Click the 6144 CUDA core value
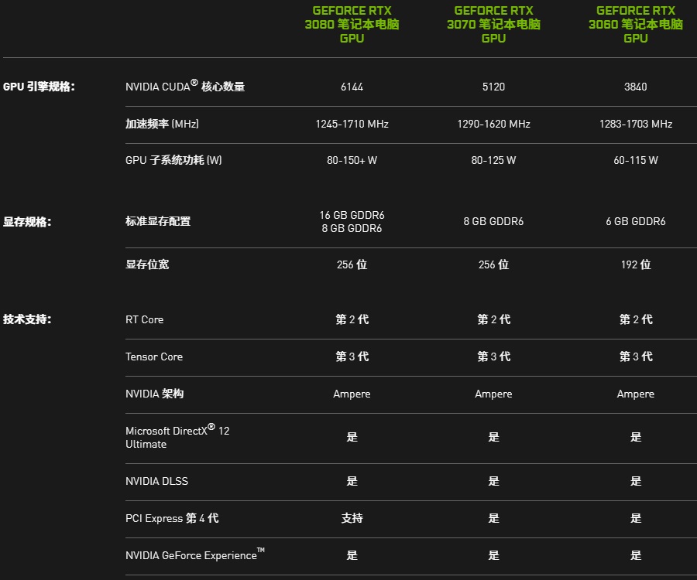The width and height of the screenshot is (697, 580). pos(352,87)
